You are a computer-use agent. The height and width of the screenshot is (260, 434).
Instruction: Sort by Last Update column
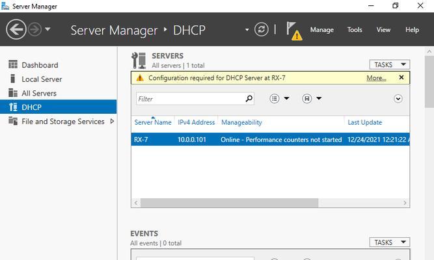(365, 122)
